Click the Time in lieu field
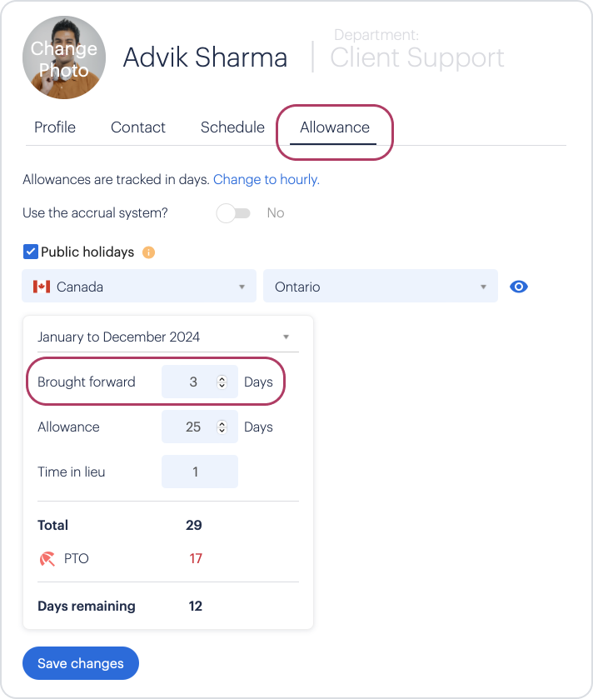The width and height of the screenshot is (593, 699). click(x=200, y=472)
